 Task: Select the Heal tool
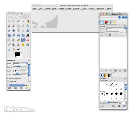[23, 44]
